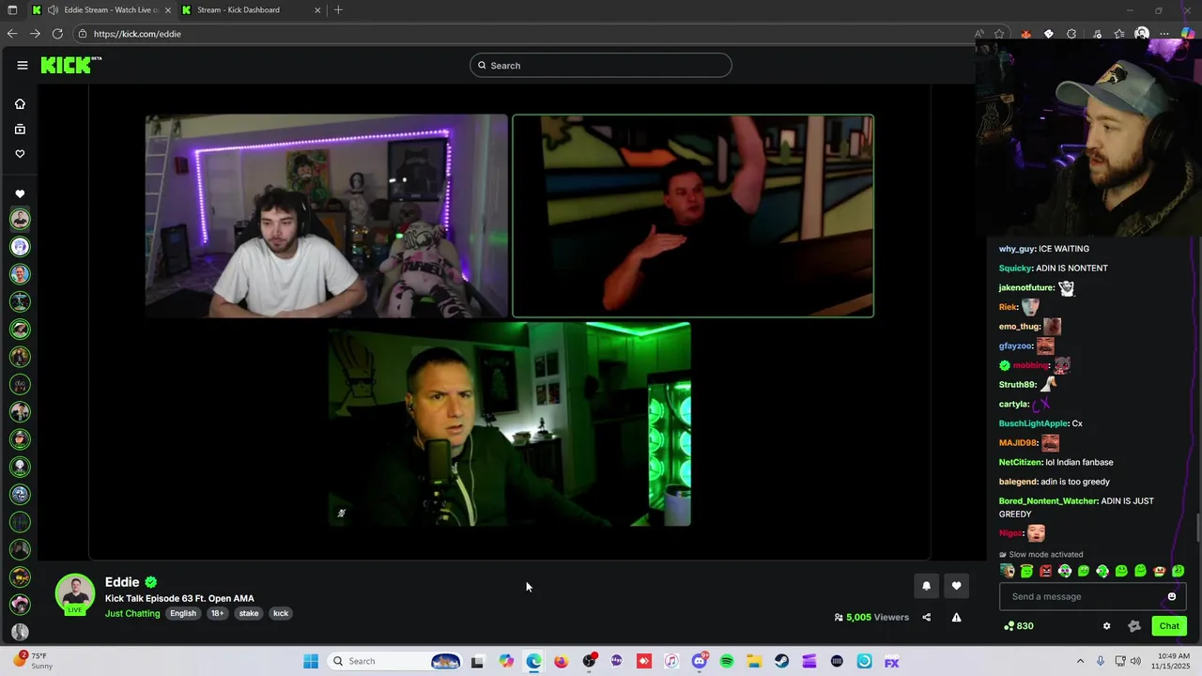
Task: Click the chat identity badge icon
Action: point(1133,626)
